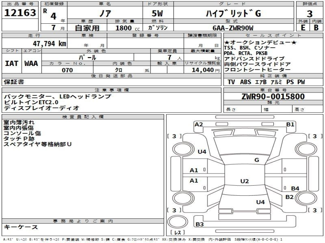Select the B3 mark on the rear bumper

[x=200, y=224]
